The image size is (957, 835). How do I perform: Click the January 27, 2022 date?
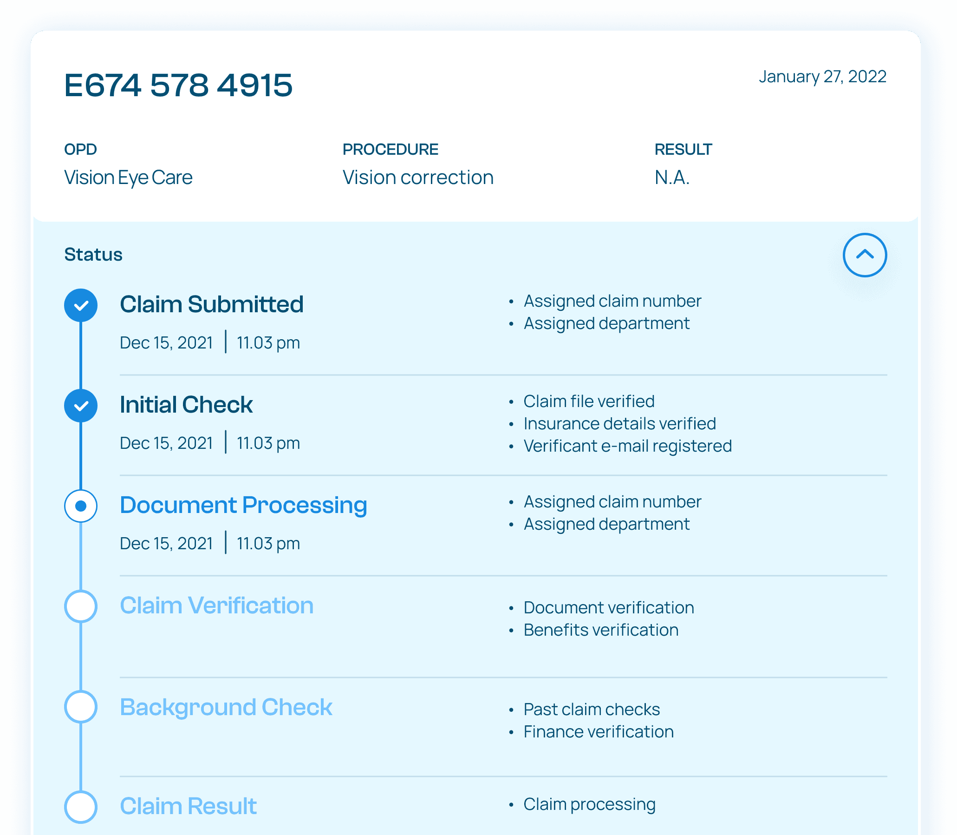point(822,76)
